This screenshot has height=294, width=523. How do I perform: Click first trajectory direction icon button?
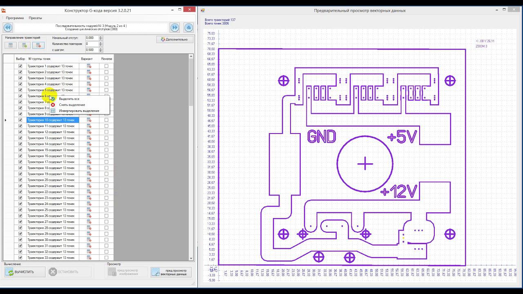(11, 45)
